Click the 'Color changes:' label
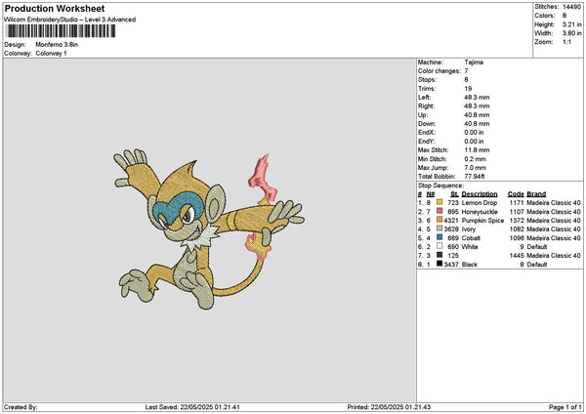The width and height of the screenshot is (586, 414). [x=439, y=71]
